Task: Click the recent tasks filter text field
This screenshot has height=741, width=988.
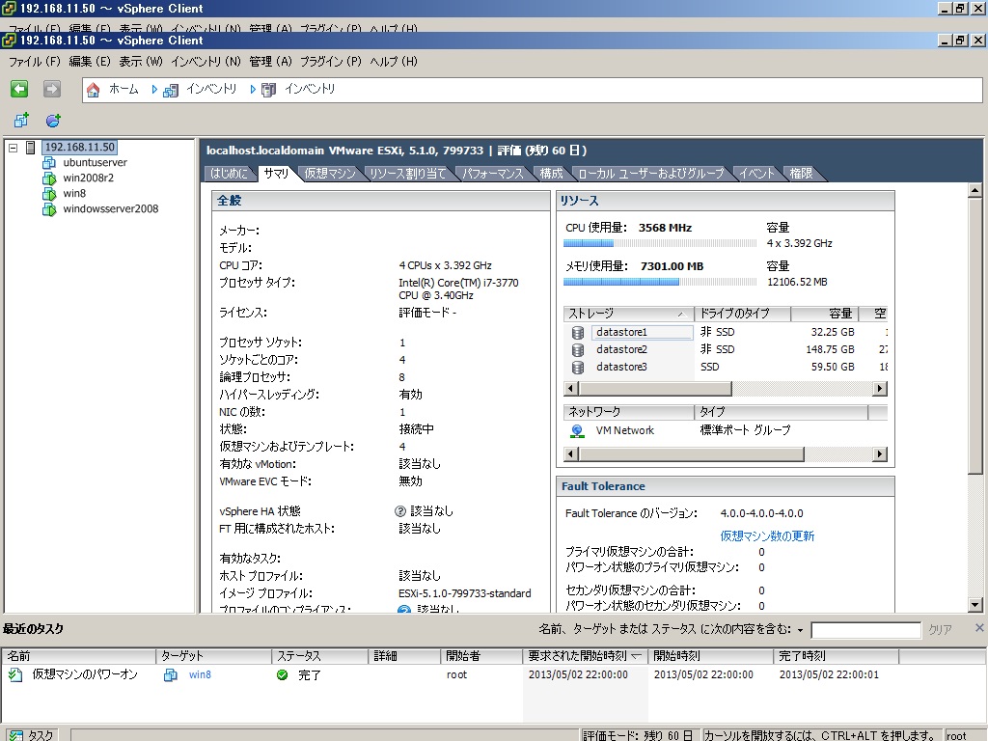Action: pyautogui.click(x=865, y=630)
